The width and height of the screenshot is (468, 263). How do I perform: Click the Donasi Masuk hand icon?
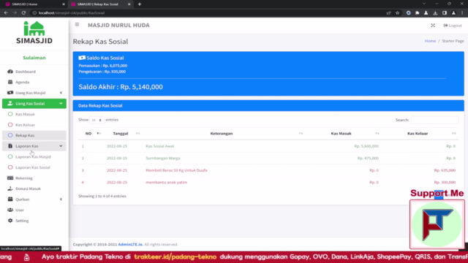click(x=10, y=188)
